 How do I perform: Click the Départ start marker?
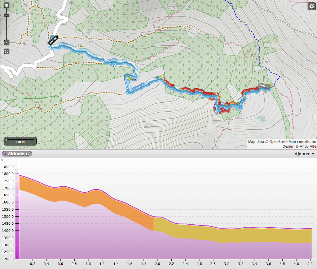coord(264,86)
